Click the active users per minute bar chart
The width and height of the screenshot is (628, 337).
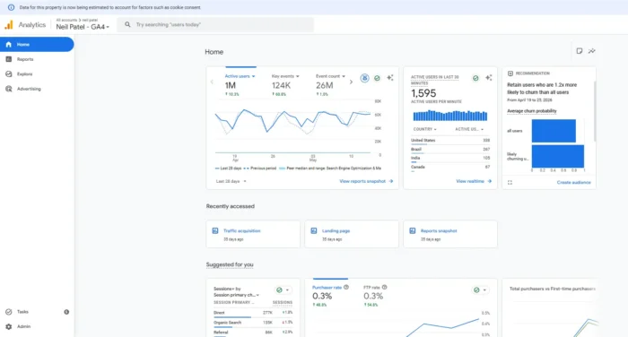pos(450,116)
